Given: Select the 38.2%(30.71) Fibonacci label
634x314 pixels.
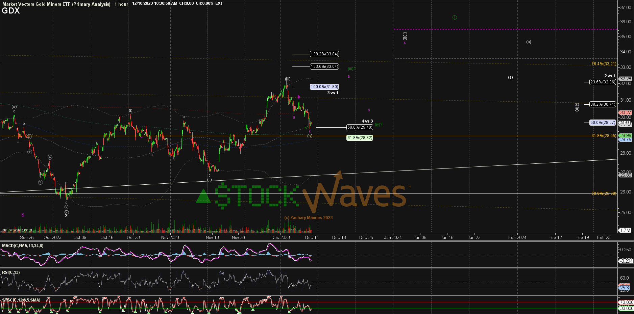Looking at the screenshot, I should point(603,104).
